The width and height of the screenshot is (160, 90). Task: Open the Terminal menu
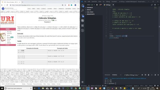click(114, 1)
